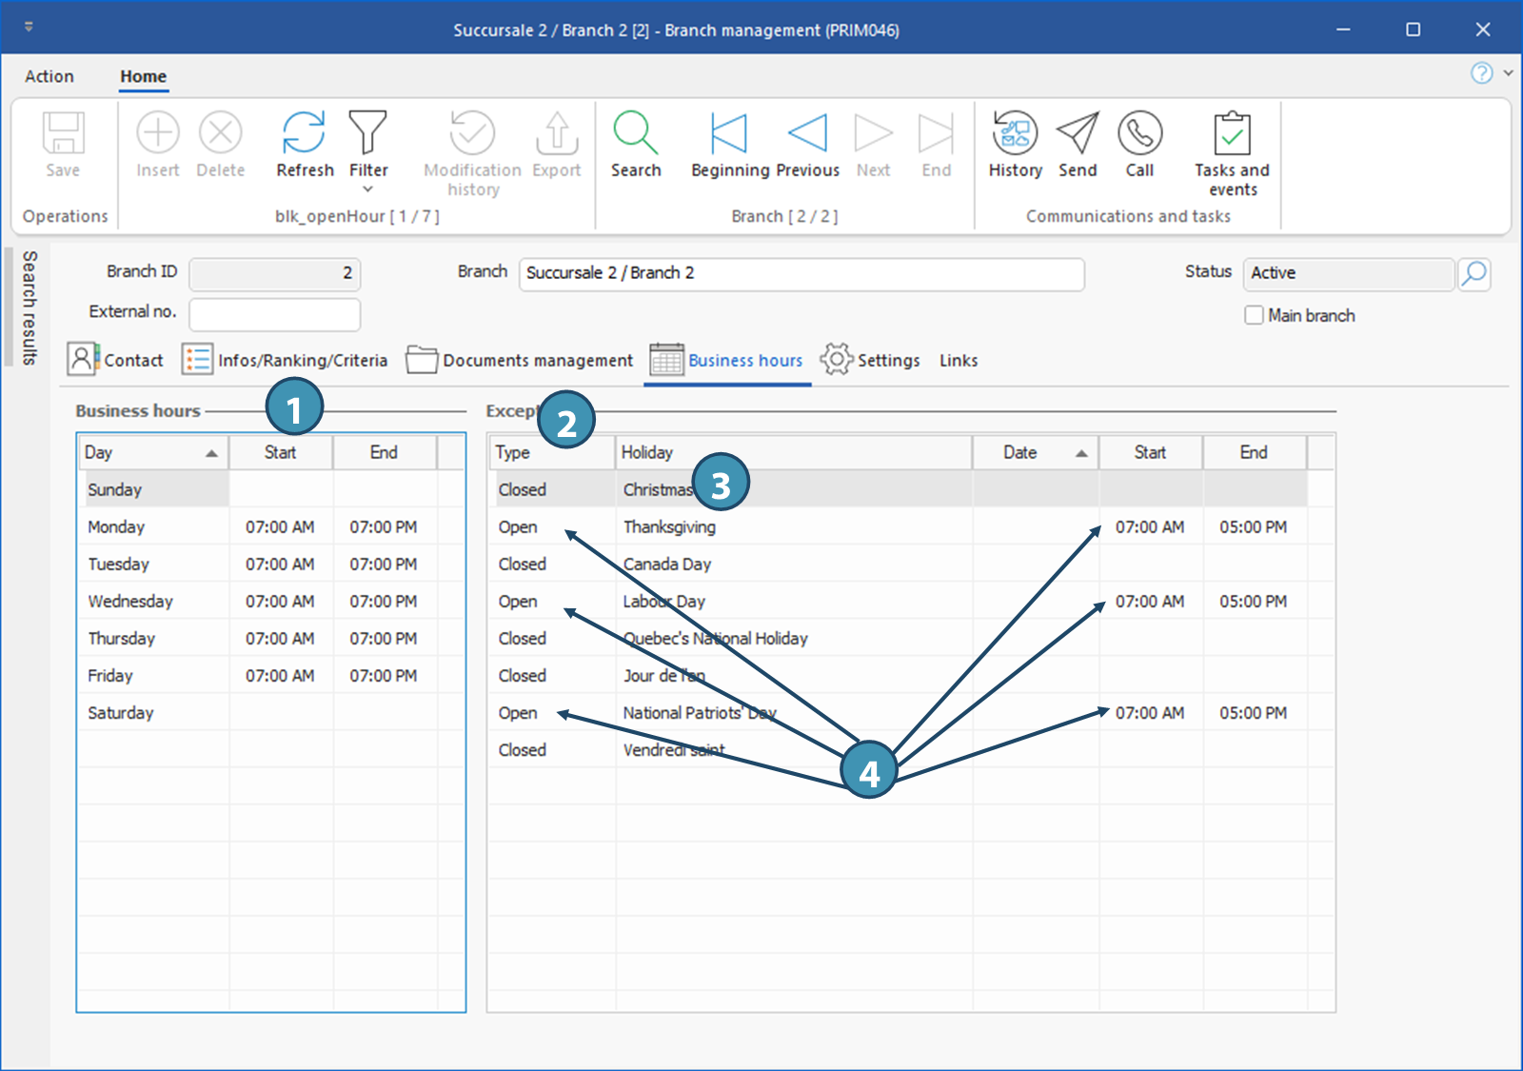This screenshot has width=1523, height=1071.
Task: Click the Branch name field
Action: 801,274
